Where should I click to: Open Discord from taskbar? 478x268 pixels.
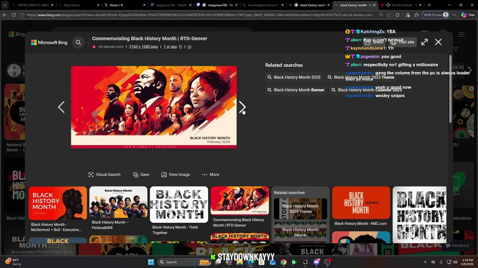tap(317, 262)
